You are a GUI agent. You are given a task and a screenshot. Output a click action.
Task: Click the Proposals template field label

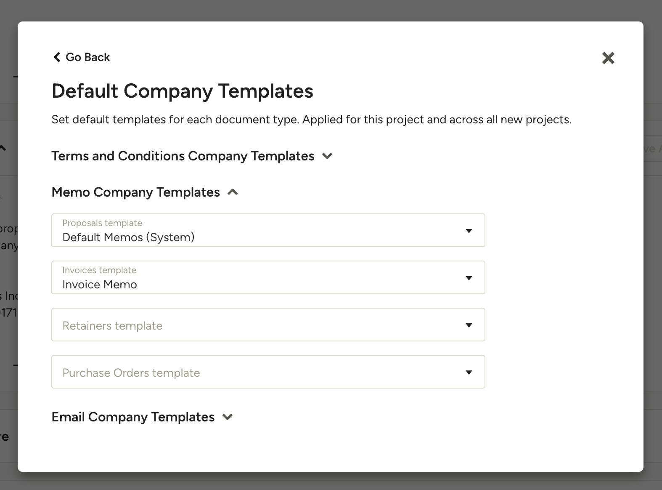coord(102,223)
